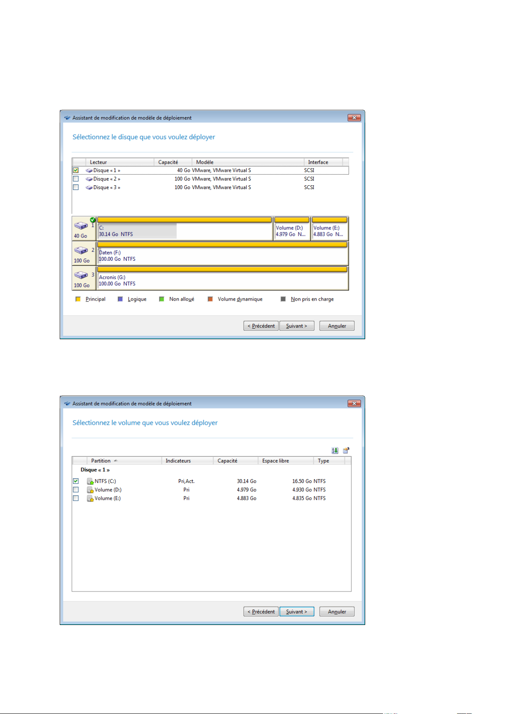Select the Acronis (G:) partition block
Screen dimensions: 505x714
tap(222, 279)
